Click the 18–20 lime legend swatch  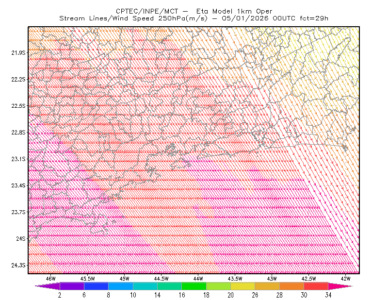tap(219, 286)
